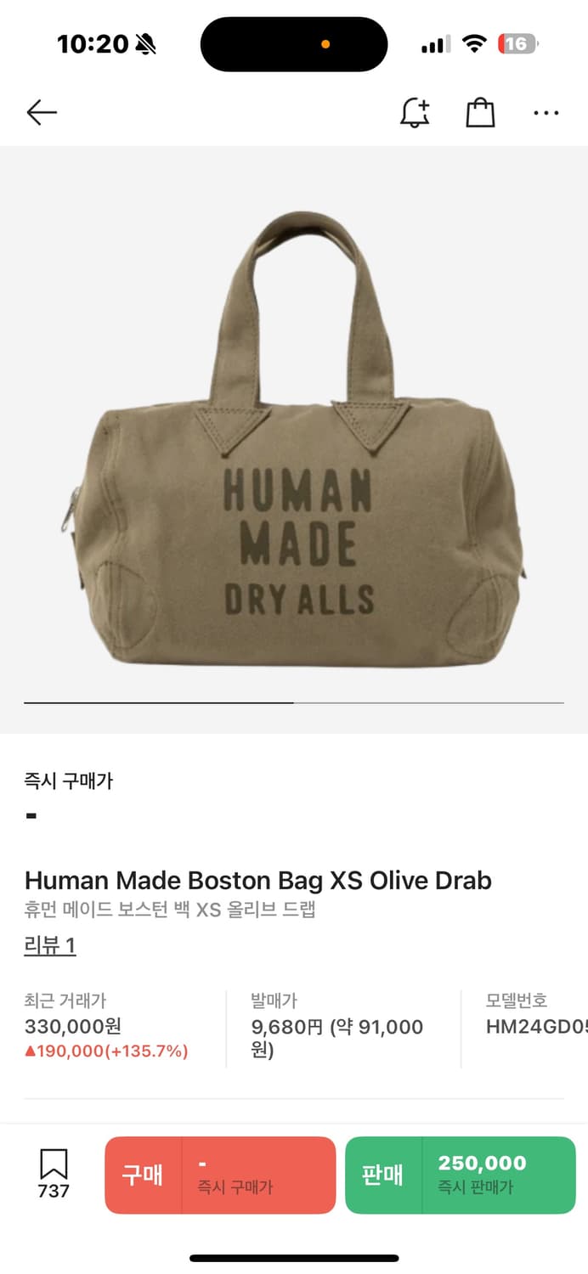Screen dimensions: 588x1274
Task: Tap the red 구매 buy button
Action: pos(220,1175)
